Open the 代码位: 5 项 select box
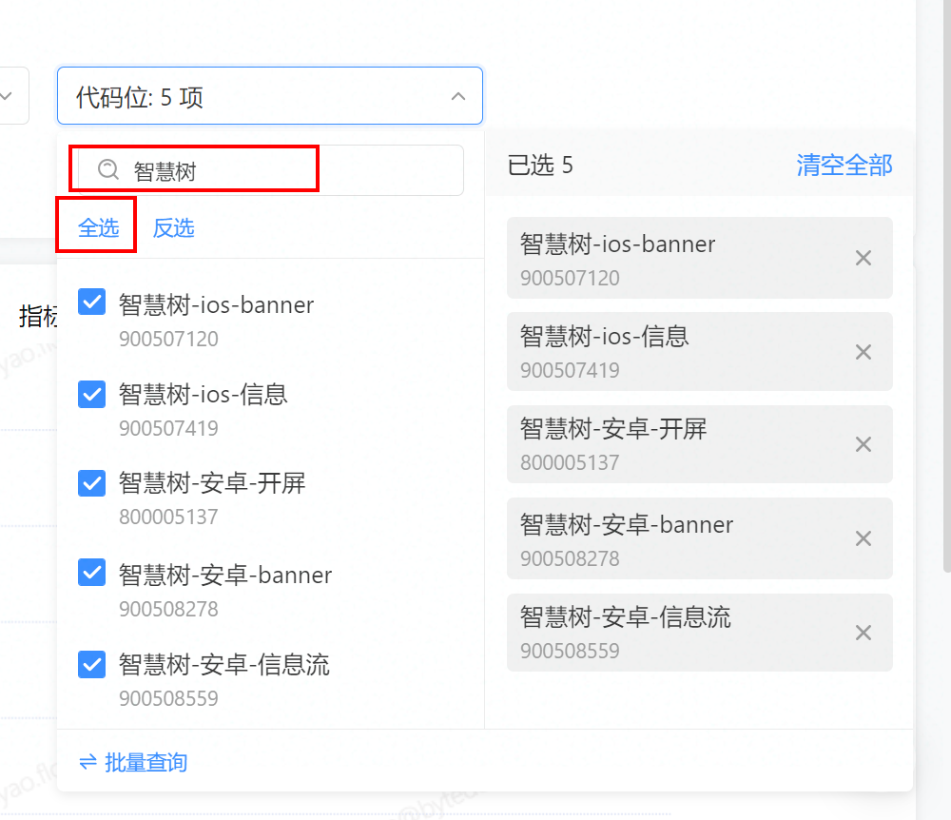Image resolution: width=951 pixels, height=820 pixels. [x=270, y=96]
